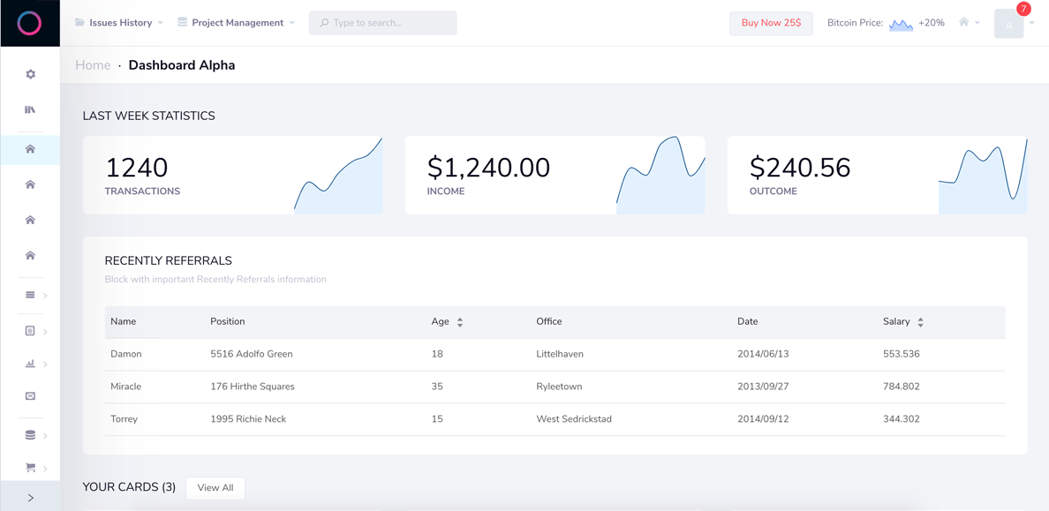Click the Transactions trend chart

[x=338, y=176]
